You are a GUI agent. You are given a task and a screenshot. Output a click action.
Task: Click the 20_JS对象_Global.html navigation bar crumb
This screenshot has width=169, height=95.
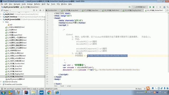(30, 7)
